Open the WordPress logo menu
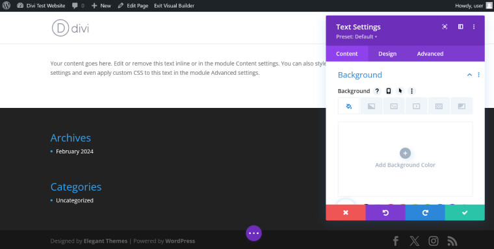494x249 pixels. 6,6
